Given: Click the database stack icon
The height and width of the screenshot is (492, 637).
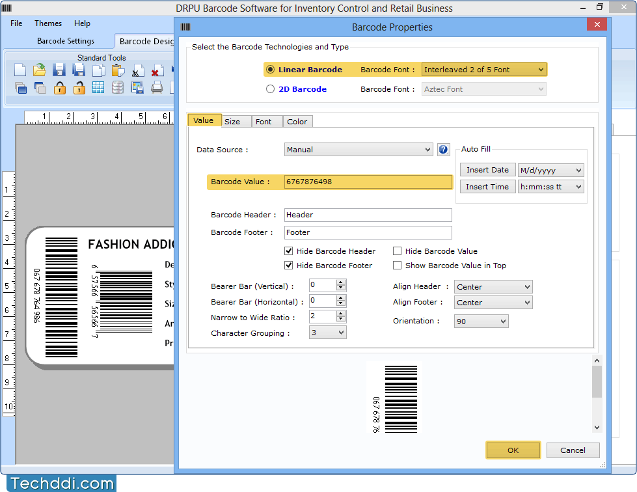Looking at the screenshot, I should tap(117, 87).
